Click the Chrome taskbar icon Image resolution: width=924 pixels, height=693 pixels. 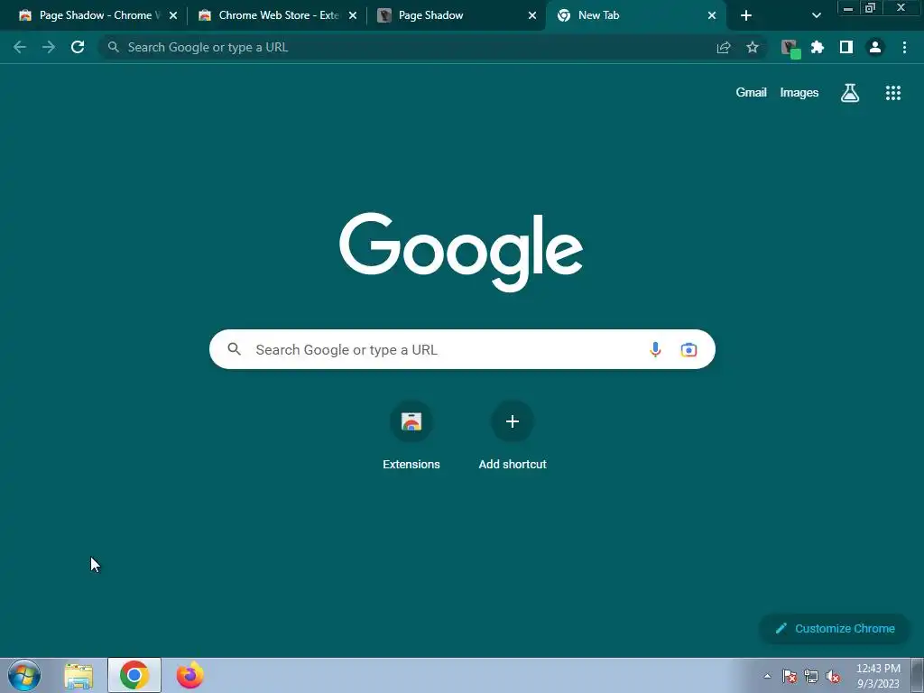[134, 675]
